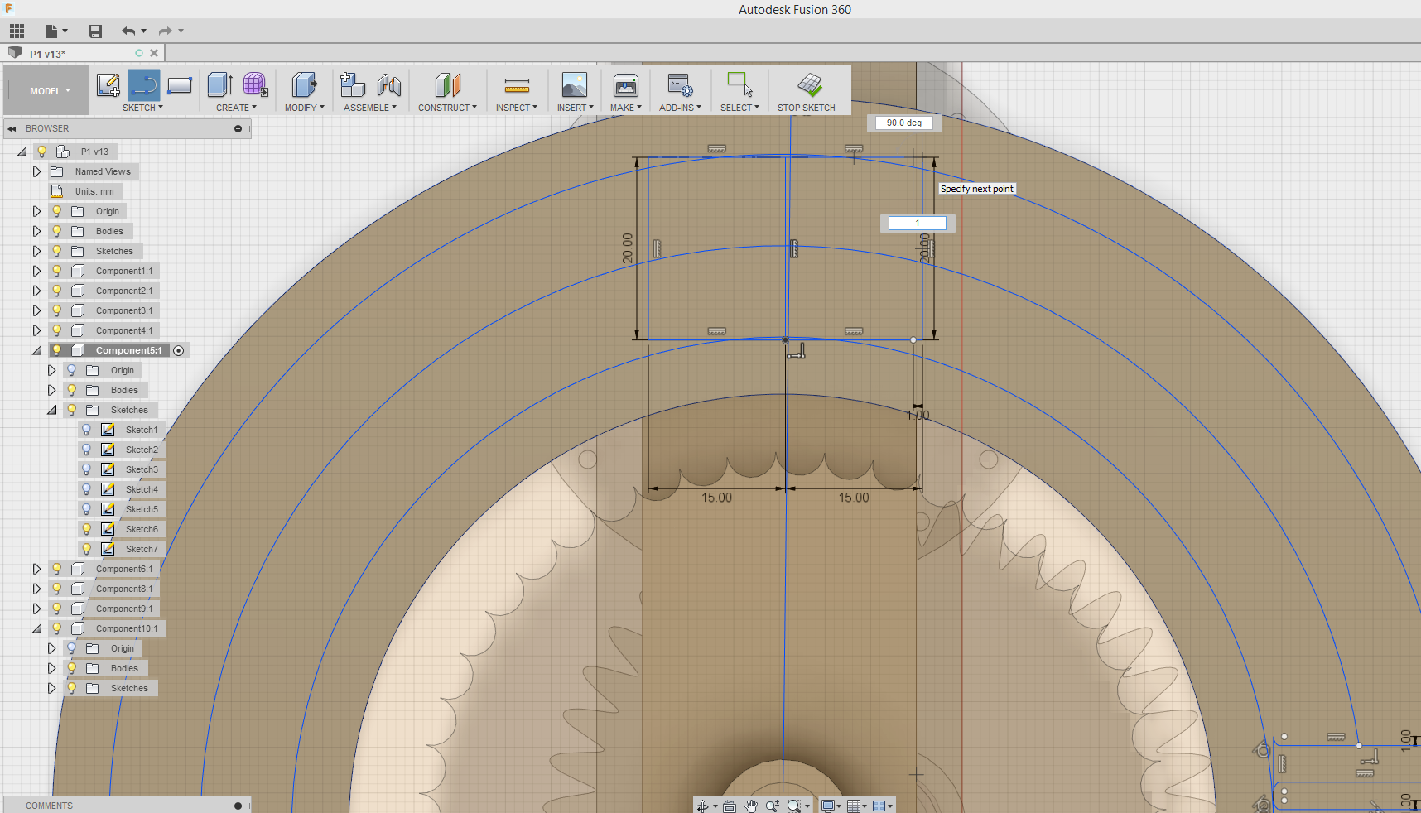Viewport: 1421px width, 813px height.
Task: Open the File menu icon
Action: point(51,31)
